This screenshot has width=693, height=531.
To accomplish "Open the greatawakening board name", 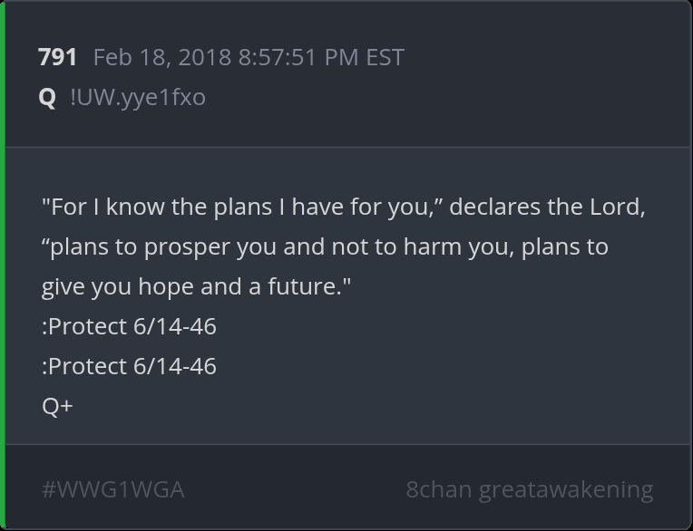I will point(565,489).
